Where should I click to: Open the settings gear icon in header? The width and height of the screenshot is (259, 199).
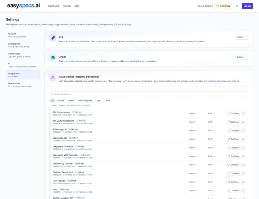pos(237,6)
